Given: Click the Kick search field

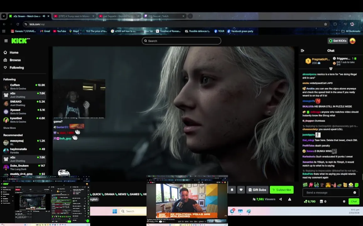Looking at the screenshot, I should (181, 41).
